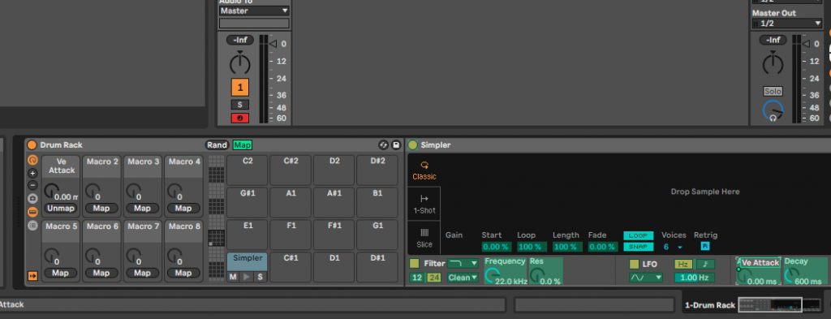Click the orange track activator 1 button

239,88
